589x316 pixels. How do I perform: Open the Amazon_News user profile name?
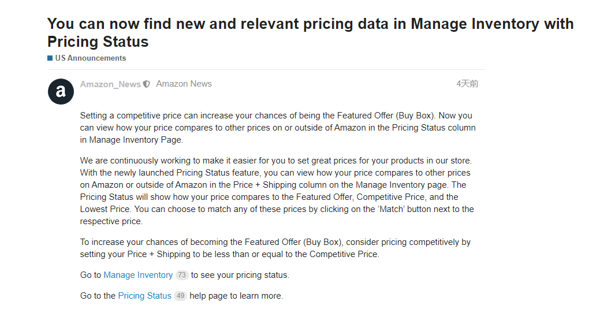110,84
